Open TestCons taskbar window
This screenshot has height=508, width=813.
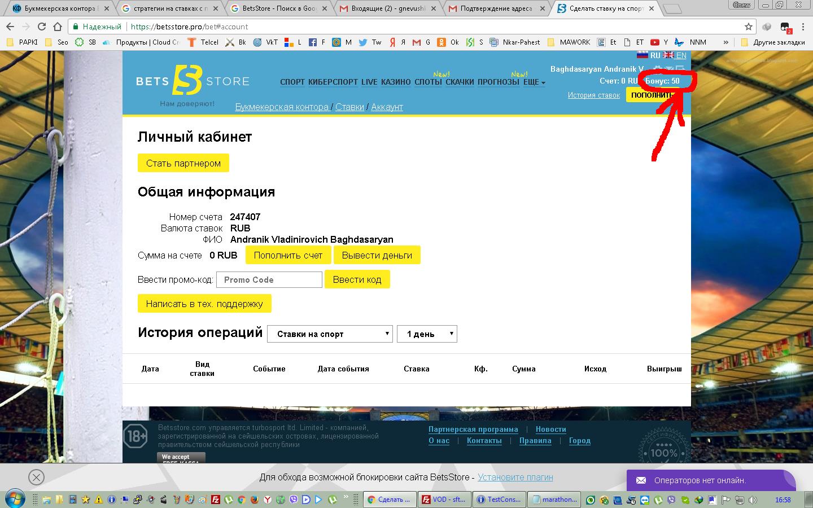pos(499,500)
